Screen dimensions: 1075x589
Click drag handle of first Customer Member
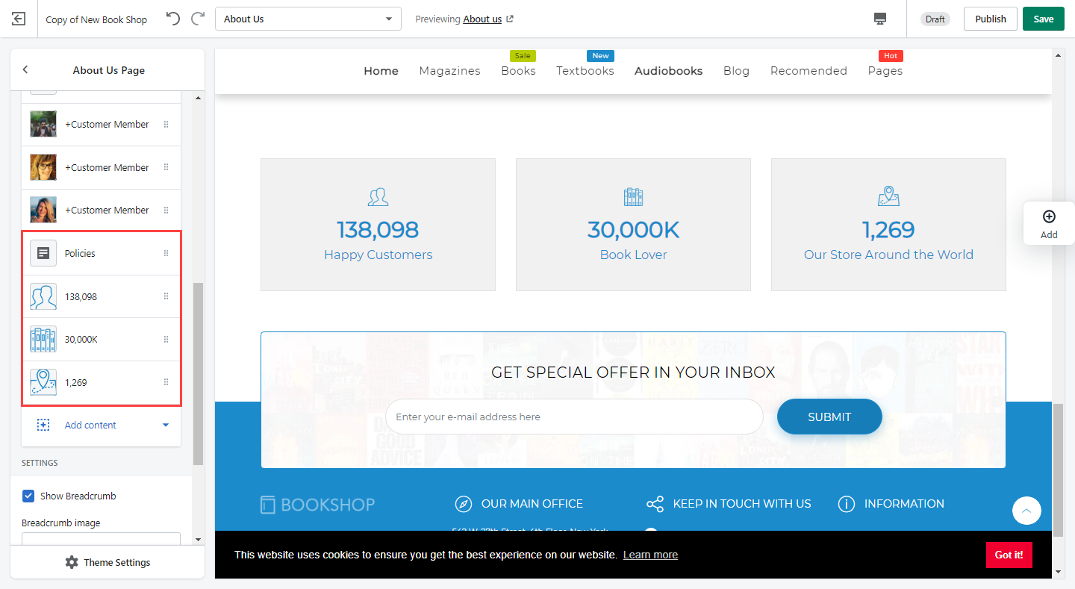click(166, 125)
